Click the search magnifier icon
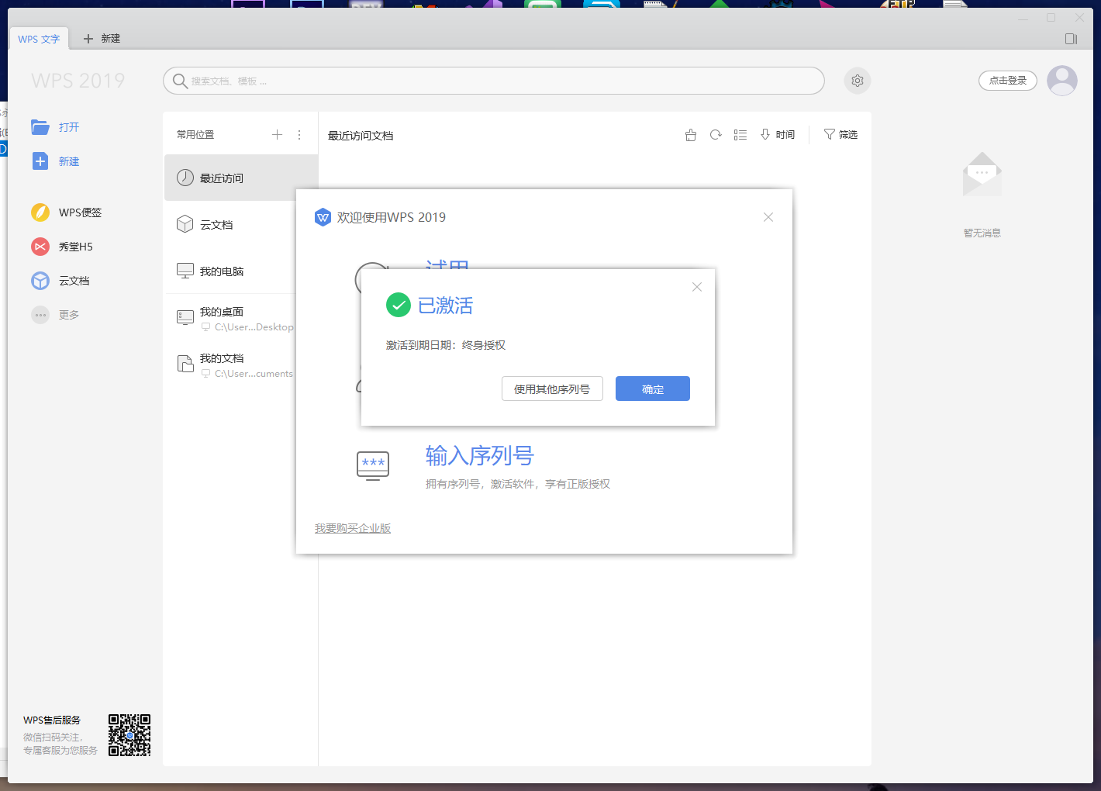The width and height of the screenshot is (1101, 791). [180, 81]
